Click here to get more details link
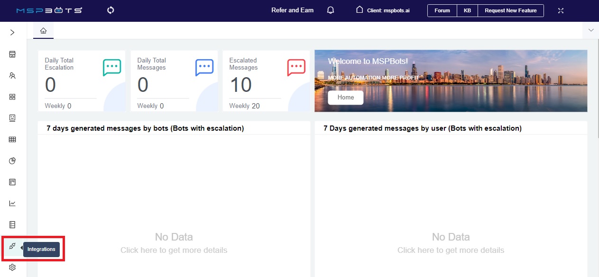The image size is (599, 277). (174, 250)
